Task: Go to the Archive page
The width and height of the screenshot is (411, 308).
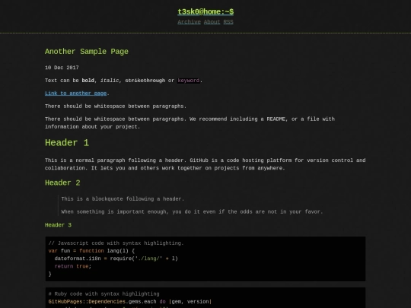Action: (189, 22)
